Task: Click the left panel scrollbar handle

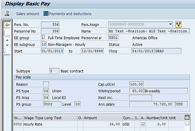Action: [7, 36]
